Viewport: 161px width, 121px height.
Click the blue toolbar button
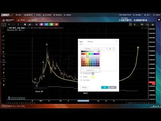click(x=46, y=25)
